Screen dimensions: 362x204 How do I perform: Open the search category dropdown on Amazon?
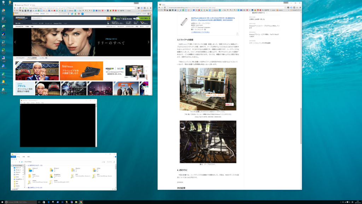(36, 18)
